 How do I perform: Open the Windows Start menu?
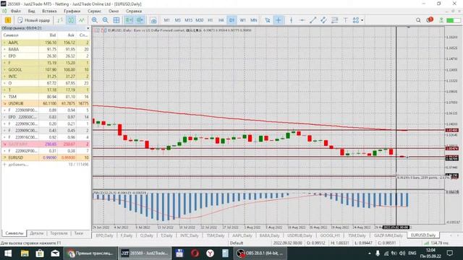coord(8,253)
